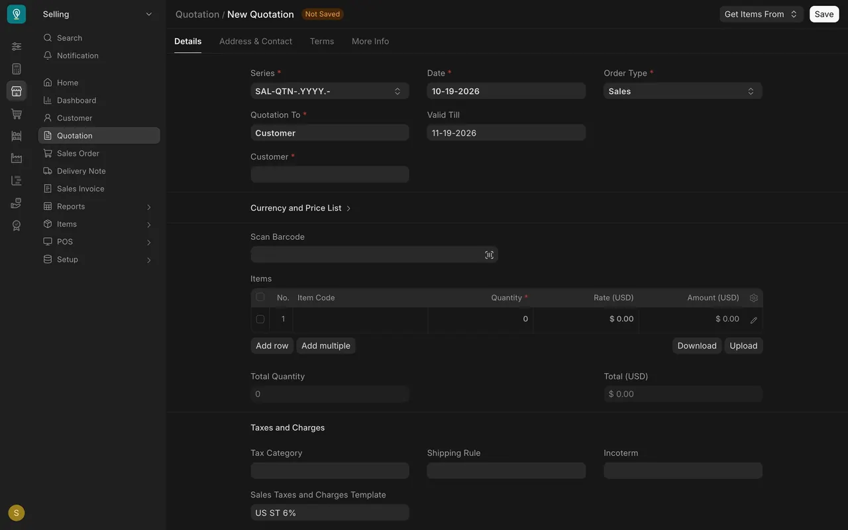The height and width of the screenshot is (530, 848).
Task: Click the Add row button
Action: [x=272, y=346]
